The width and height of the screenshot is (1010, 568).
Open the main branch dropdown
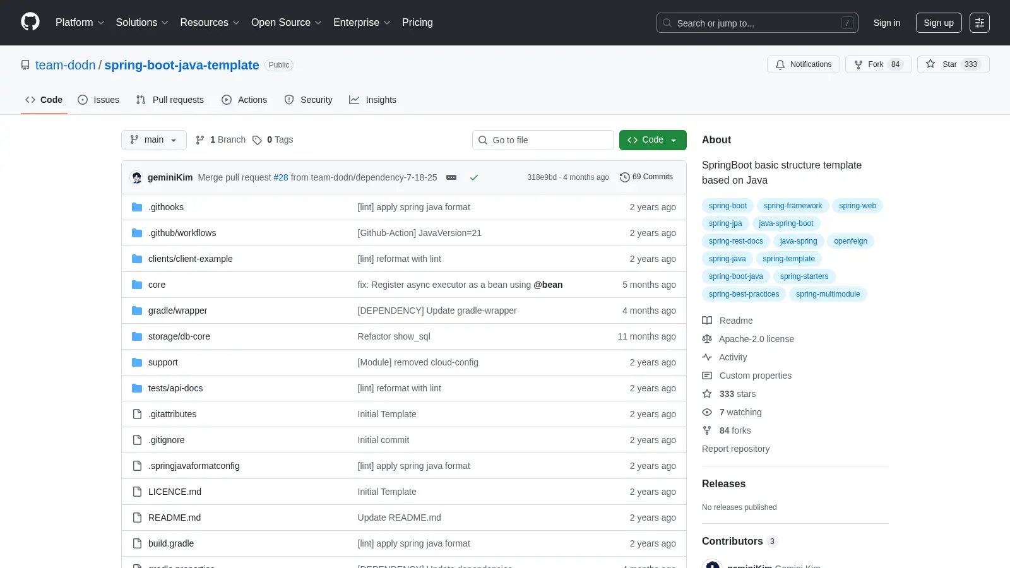coord(154,140)
